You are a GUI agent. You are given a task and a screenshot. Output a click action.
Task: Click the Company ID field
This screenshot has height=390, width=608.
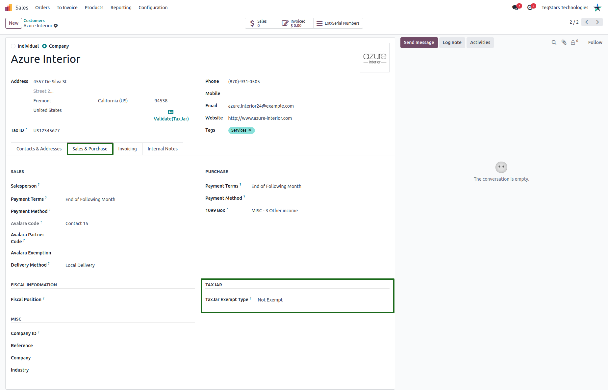(x=130, y=333)
